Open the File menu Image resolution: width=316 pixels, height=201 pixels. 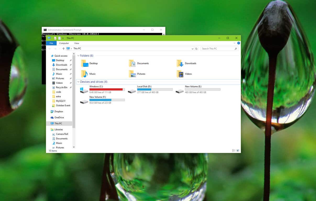tap(51, 43)
